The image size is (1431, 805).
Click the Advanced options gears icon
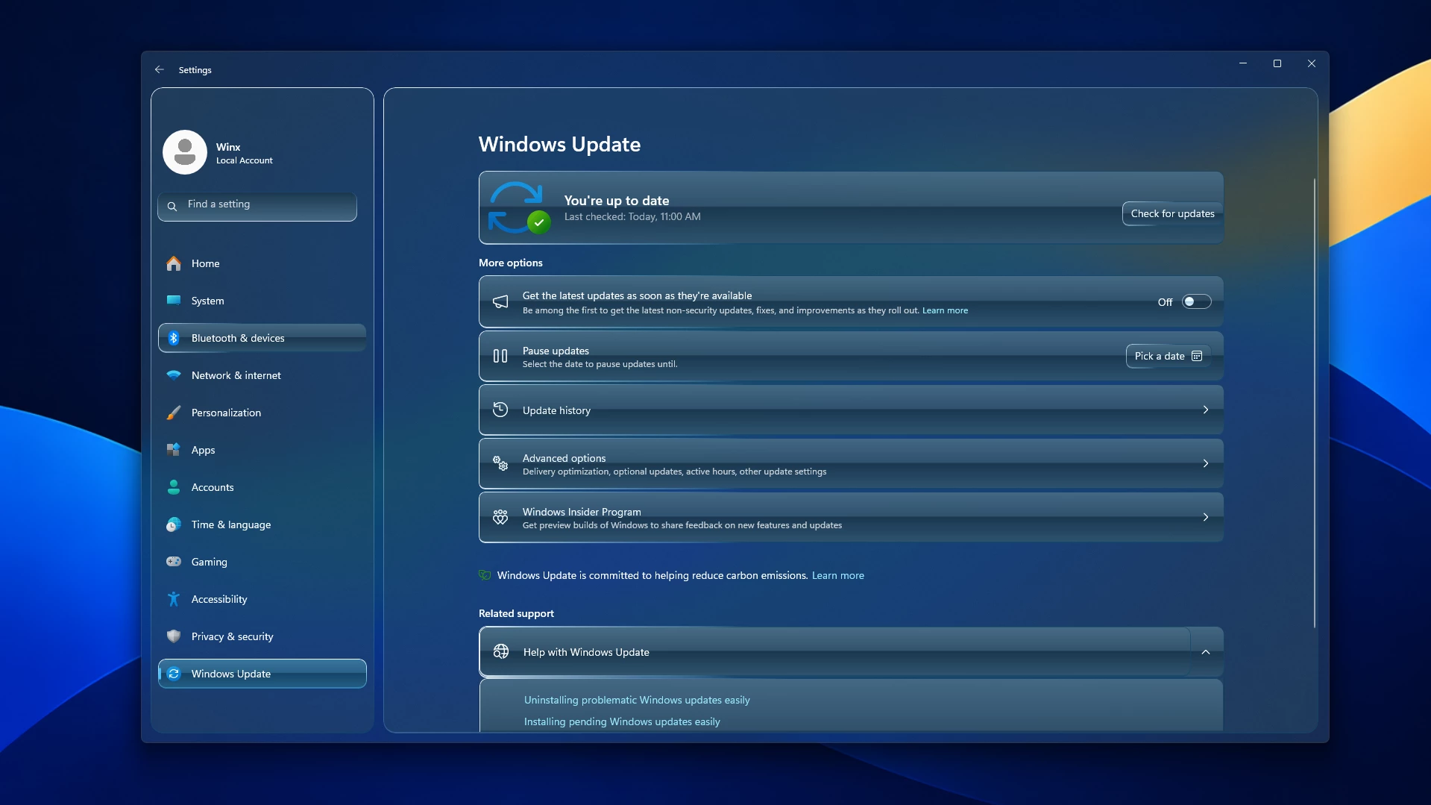(x=500, y=463)
